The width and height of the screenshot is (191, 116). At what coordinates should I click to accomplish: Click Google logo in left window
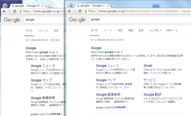12,20
